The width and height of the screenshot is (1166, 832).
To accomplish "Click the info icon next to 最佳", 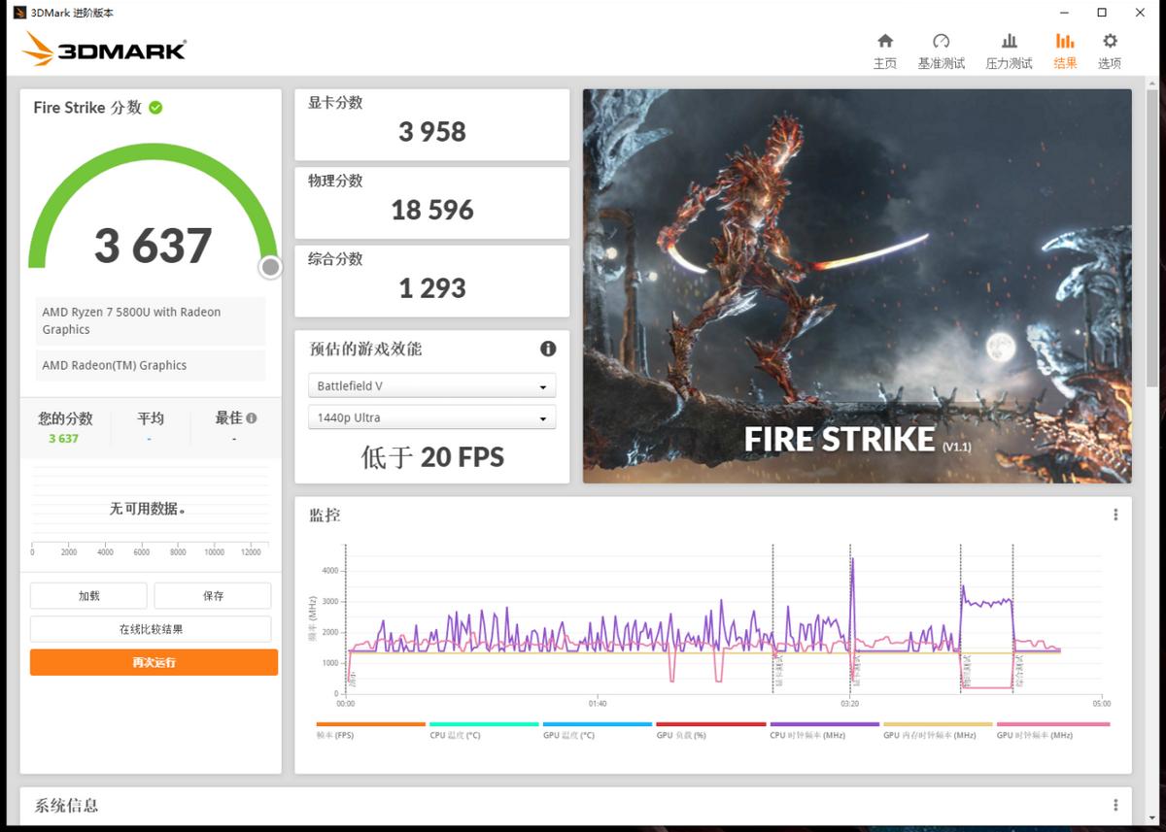I will 251,417.
